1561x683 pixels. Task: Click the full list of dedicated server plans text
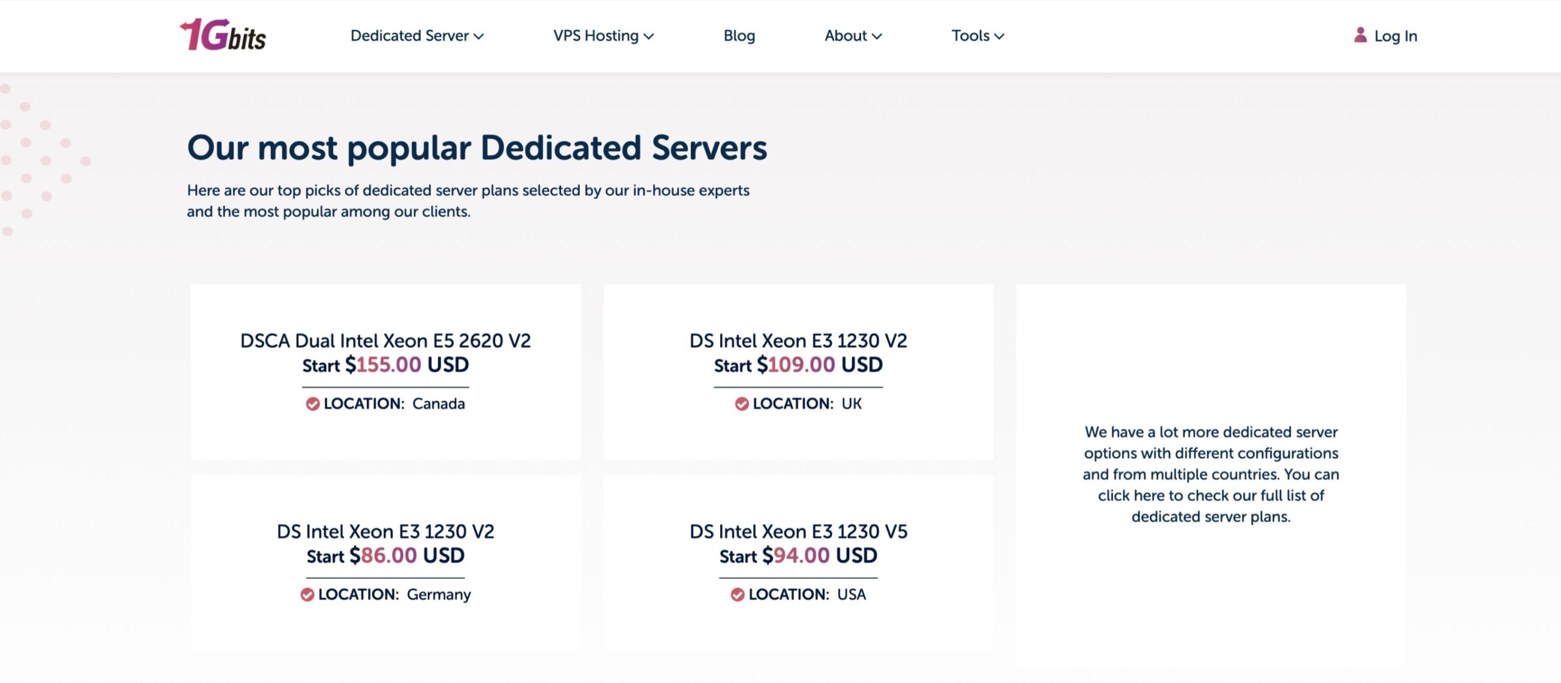[x=1211, y=474]
